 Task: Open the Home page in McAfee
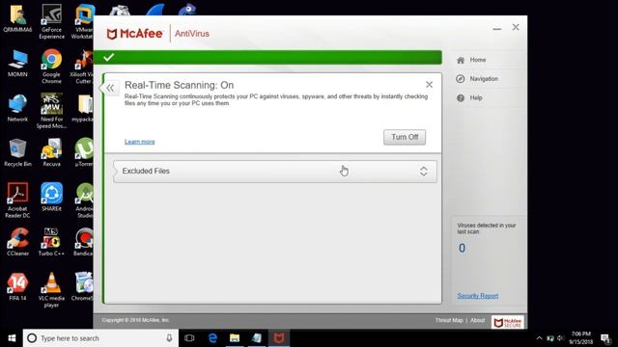(478, 60)
